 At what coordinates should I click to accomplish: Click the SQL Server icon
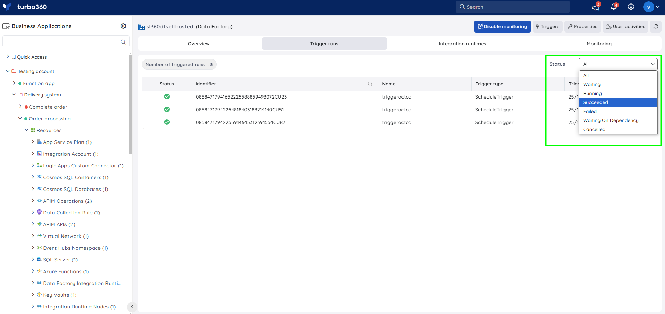click(x=39, y=259)
